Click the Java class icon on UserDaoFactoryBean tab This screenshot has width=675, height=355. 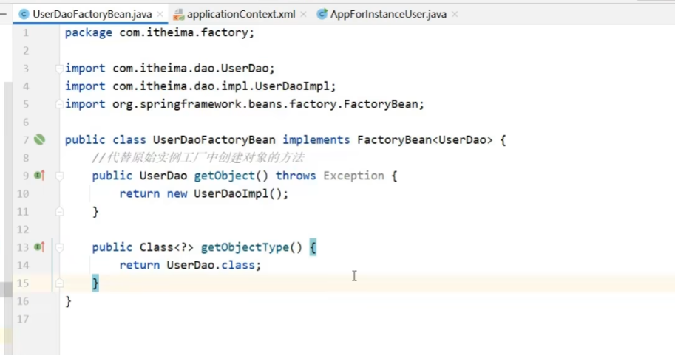(x=24, y=14)
